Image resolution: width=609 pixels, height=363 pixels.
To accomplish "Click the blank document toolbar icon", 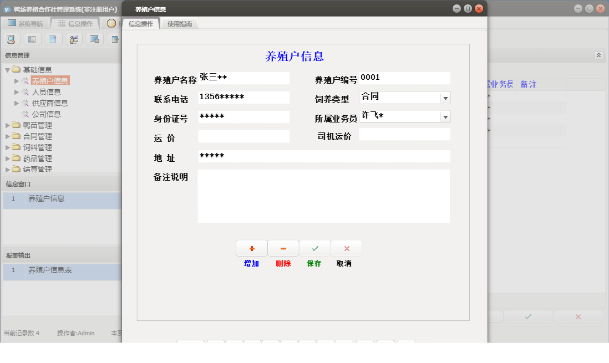I will pyautogui.click(x=53, y=39).
